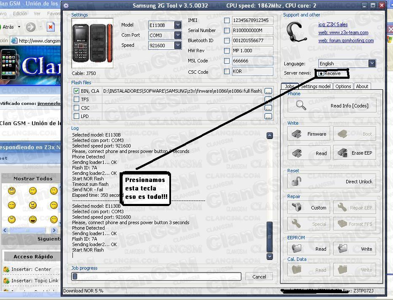Click Cal. Data Read button
This screenshot has width=393, height=300.
[x=309, y=270]
